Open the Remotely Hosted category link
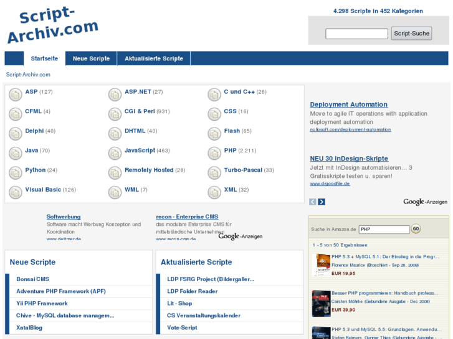The height and width of the screenshot is (339, 453). [149, 170]
